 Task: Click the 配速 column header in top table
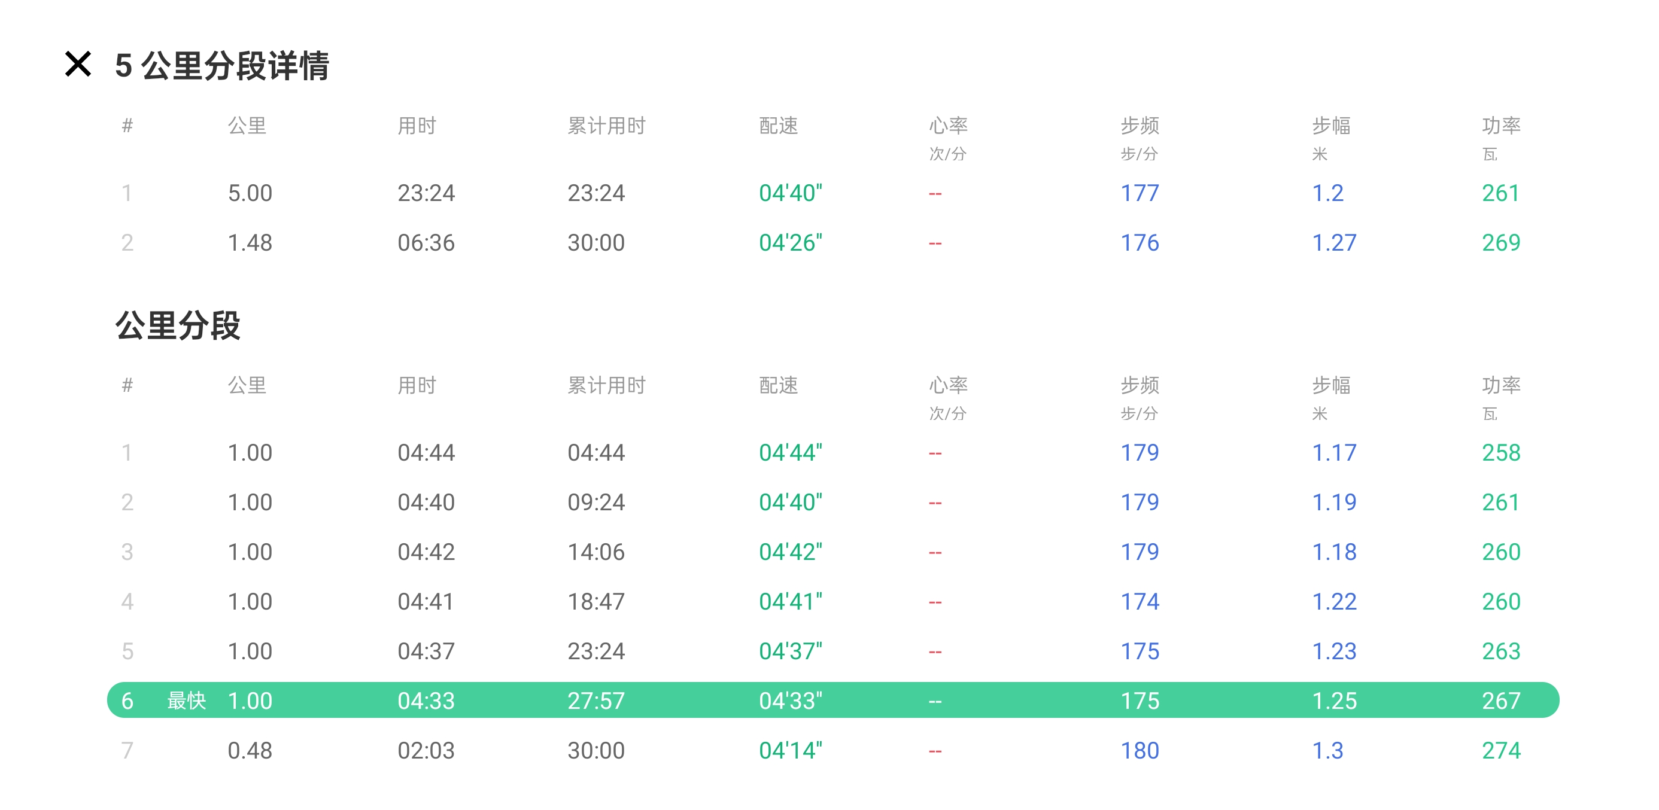pos(778,126)
